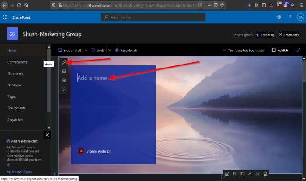
Task: Open Site contents in the left navigation
Action: (17, 108)
